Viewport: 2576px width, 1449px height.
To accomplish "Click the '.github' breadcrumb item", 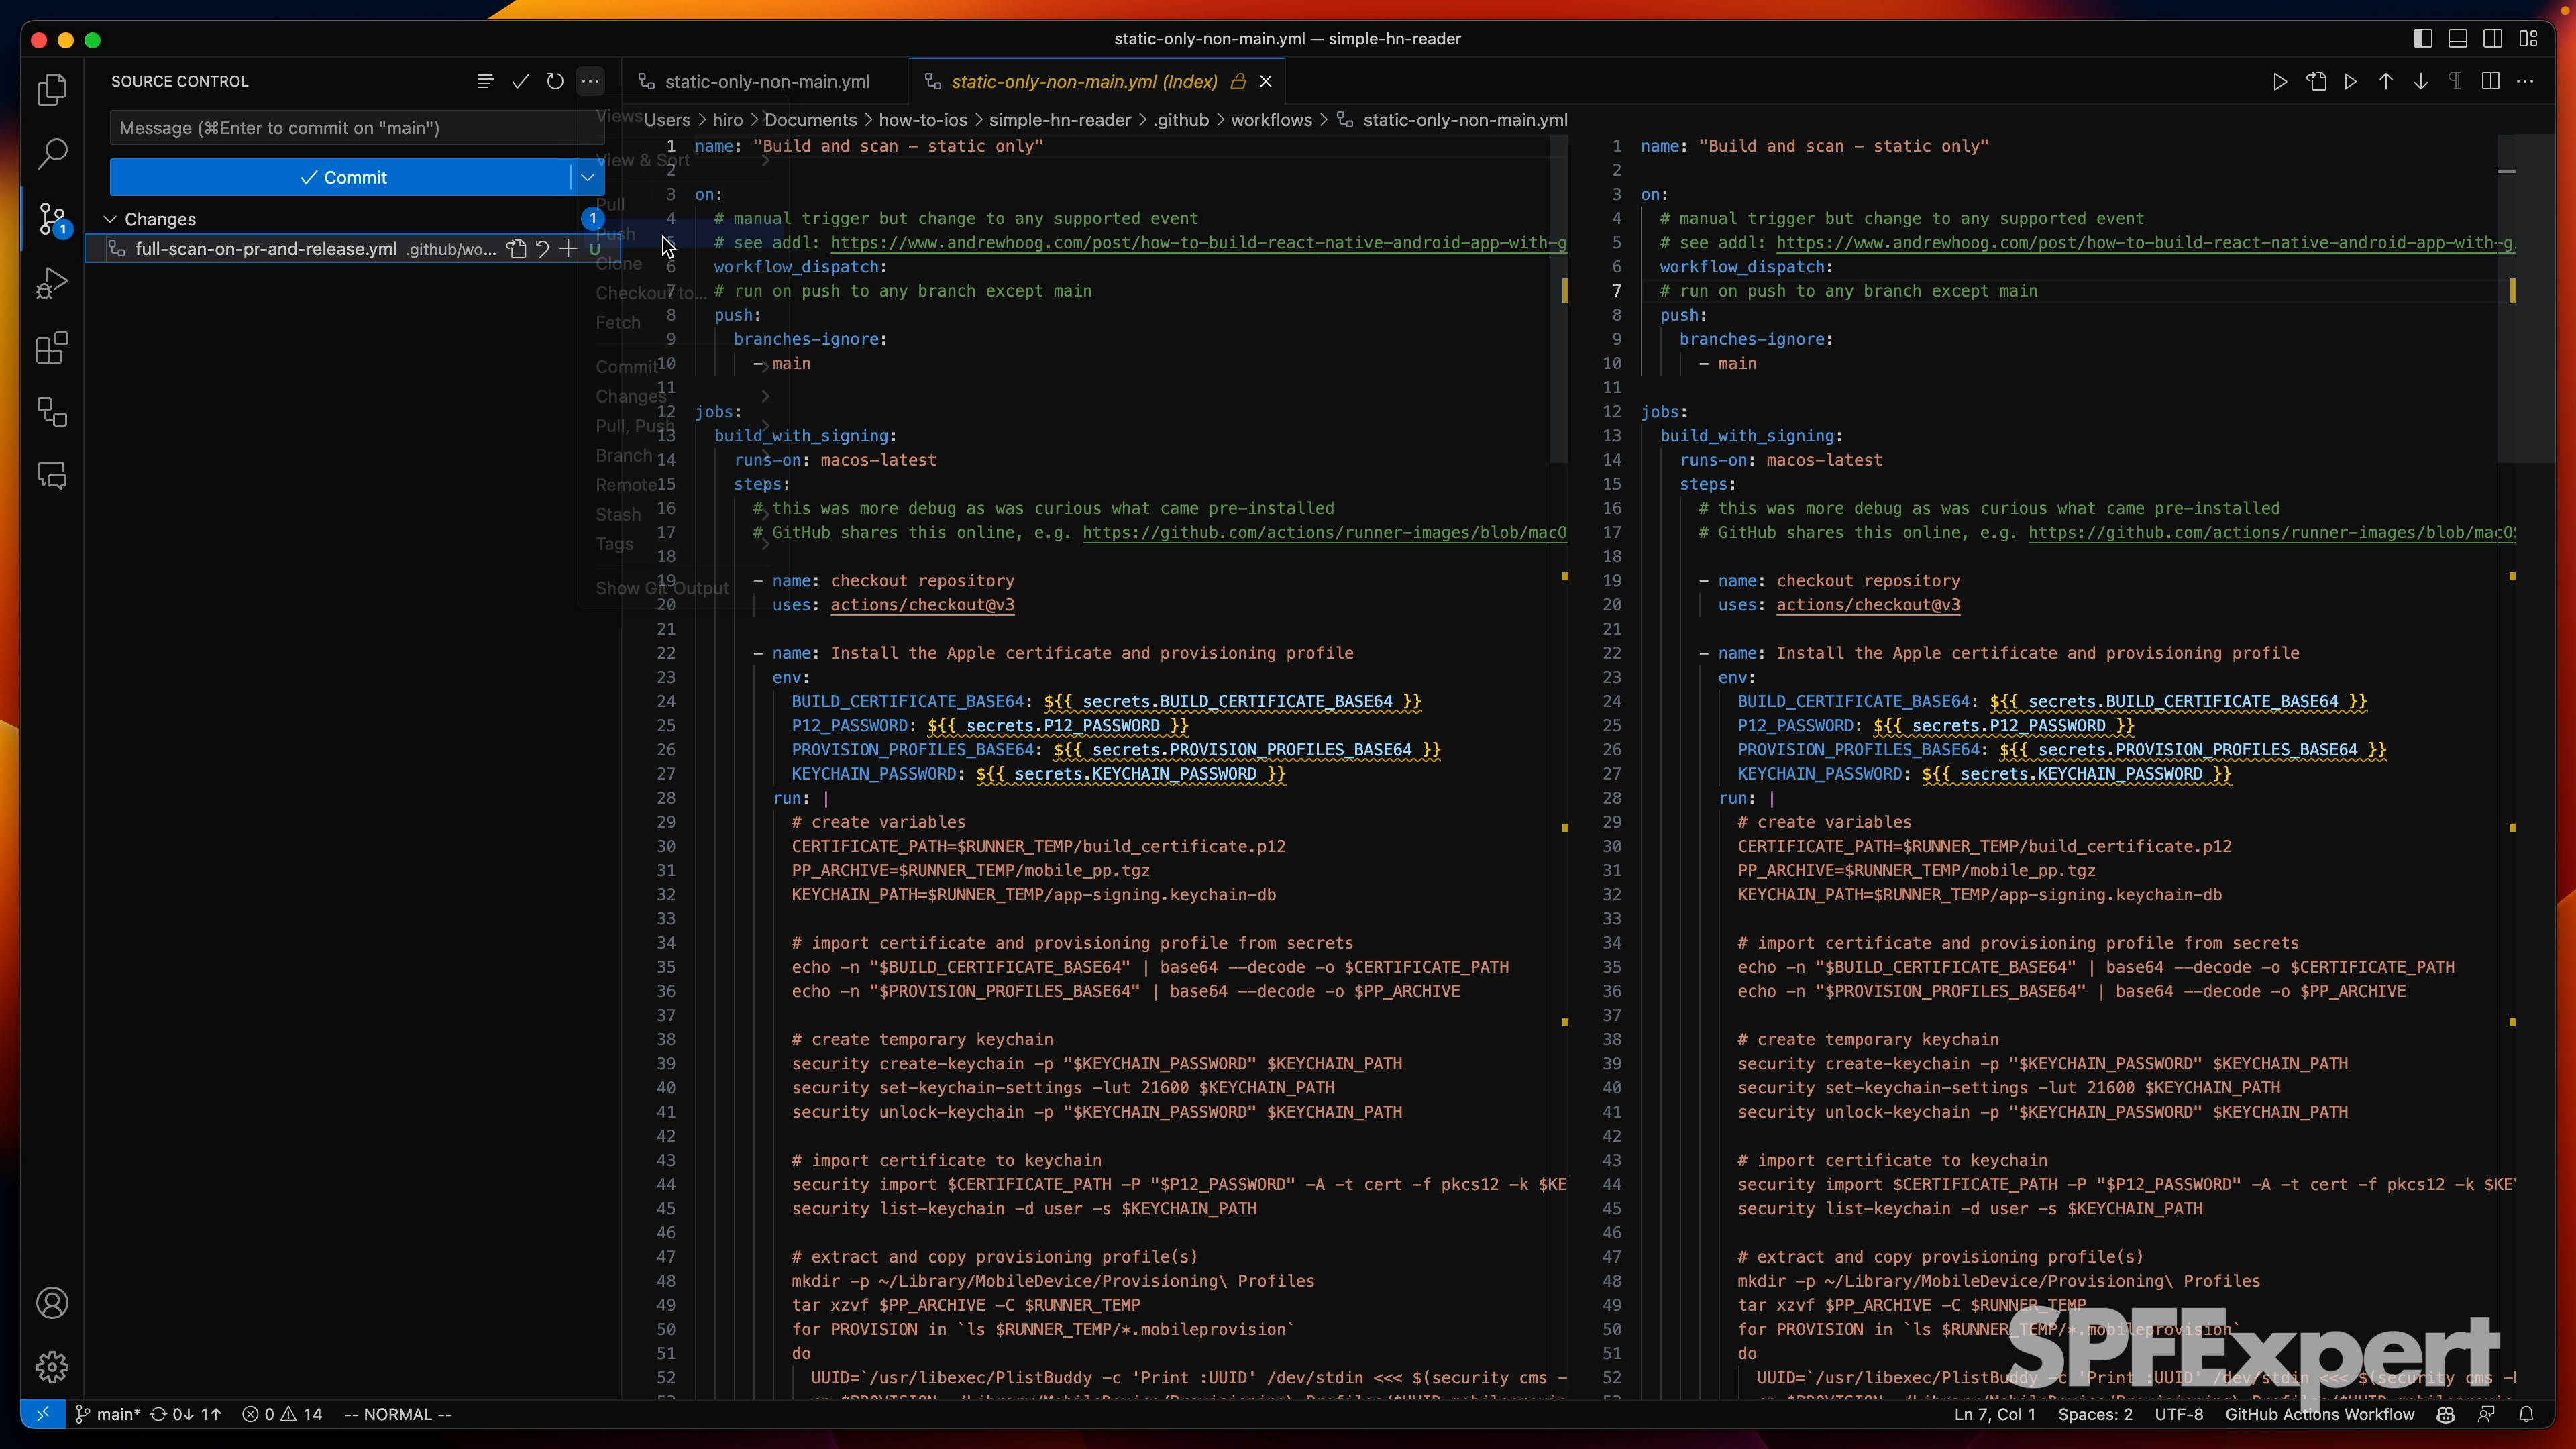I will 1181,120.
